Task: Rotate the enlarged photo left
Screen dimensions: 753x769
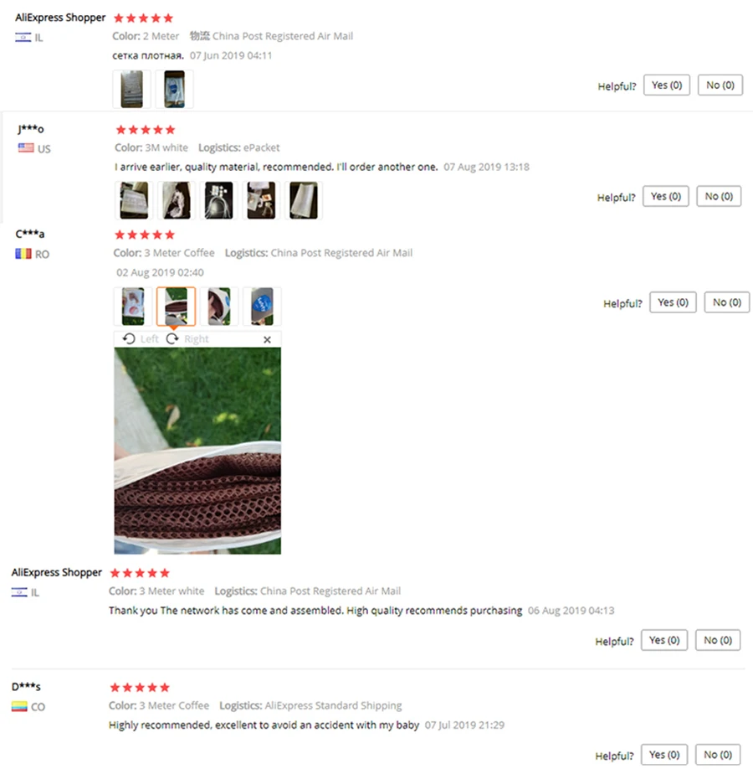Action: coord(141,339)
